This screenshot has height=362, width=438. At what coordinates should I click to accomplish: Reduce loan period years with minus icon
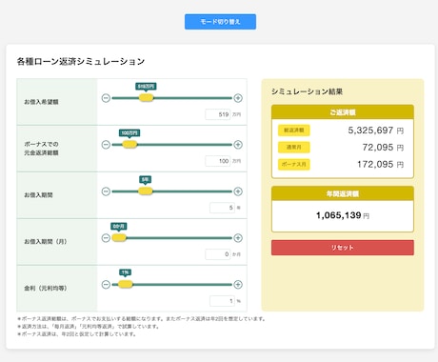(106, 191)
